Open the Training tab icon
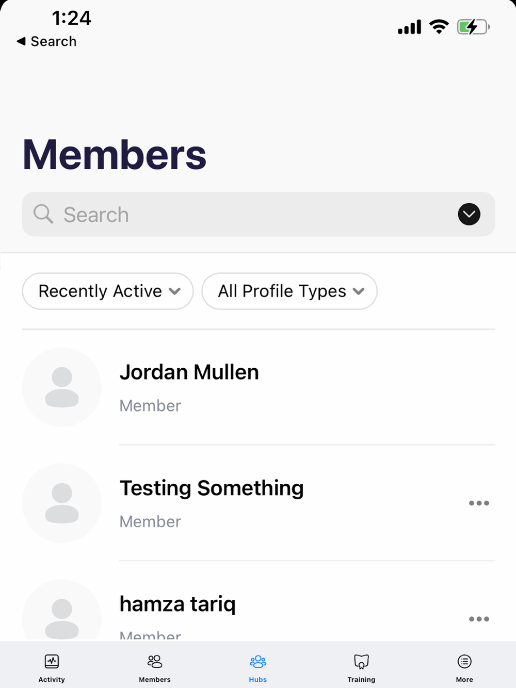 (361, 662)
